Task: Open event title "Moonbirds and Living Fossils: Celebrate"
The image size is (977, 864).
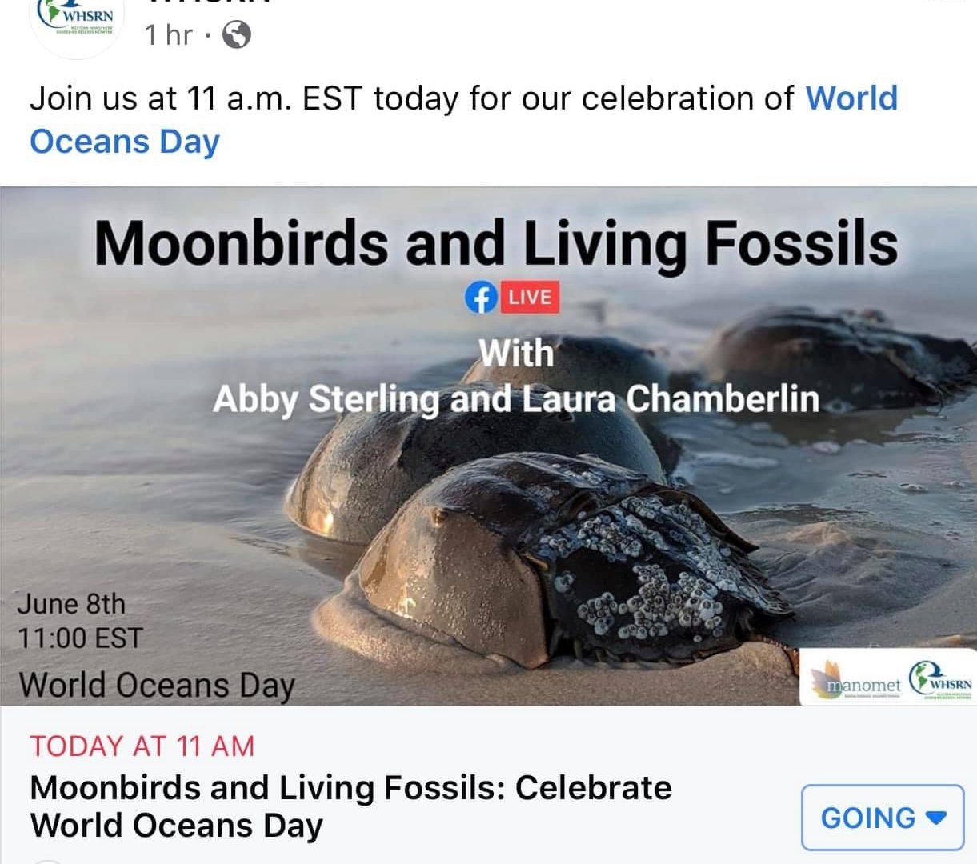Action: click(350, 788)
